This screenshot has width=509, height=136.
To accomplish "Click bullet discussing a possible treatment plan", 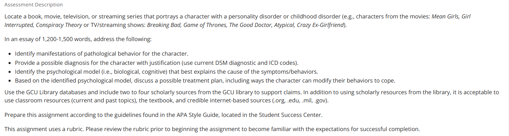I will pos(205,81).
